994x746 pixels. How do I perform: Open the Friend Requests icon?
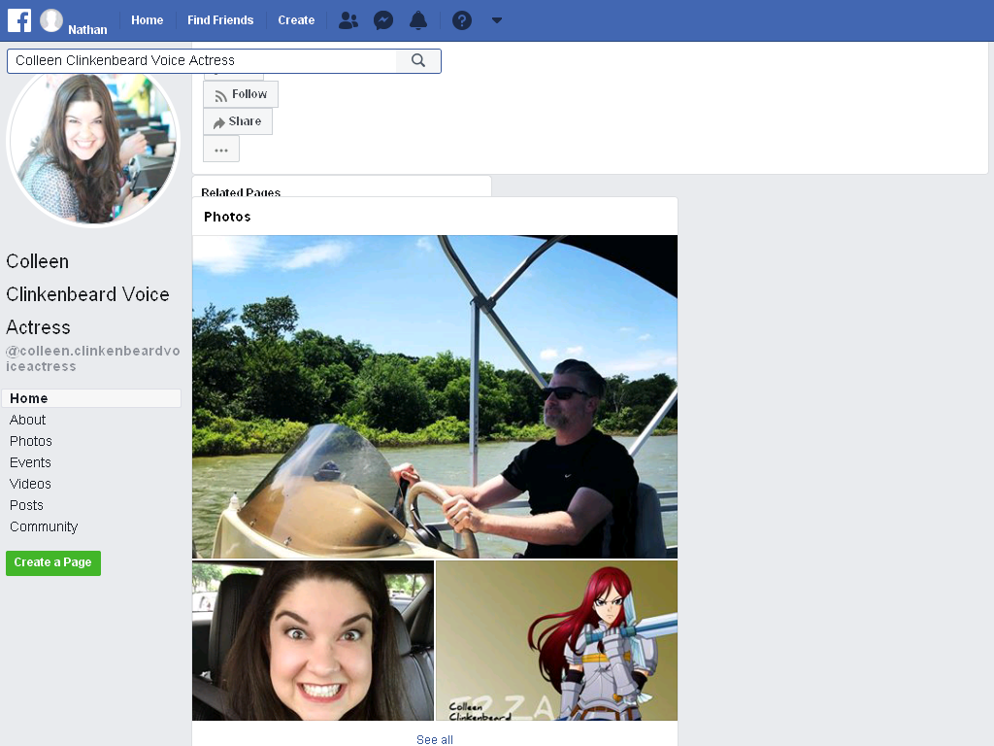(x=348, y=21)
